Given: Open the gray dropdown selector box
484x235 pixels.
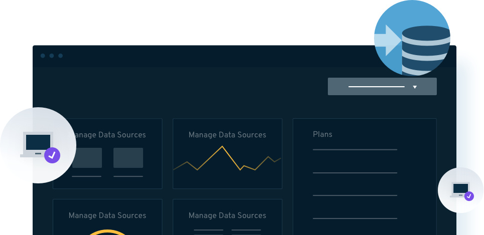Looking at the screenshot, I should pyautogui.click(x=382, y=86).
